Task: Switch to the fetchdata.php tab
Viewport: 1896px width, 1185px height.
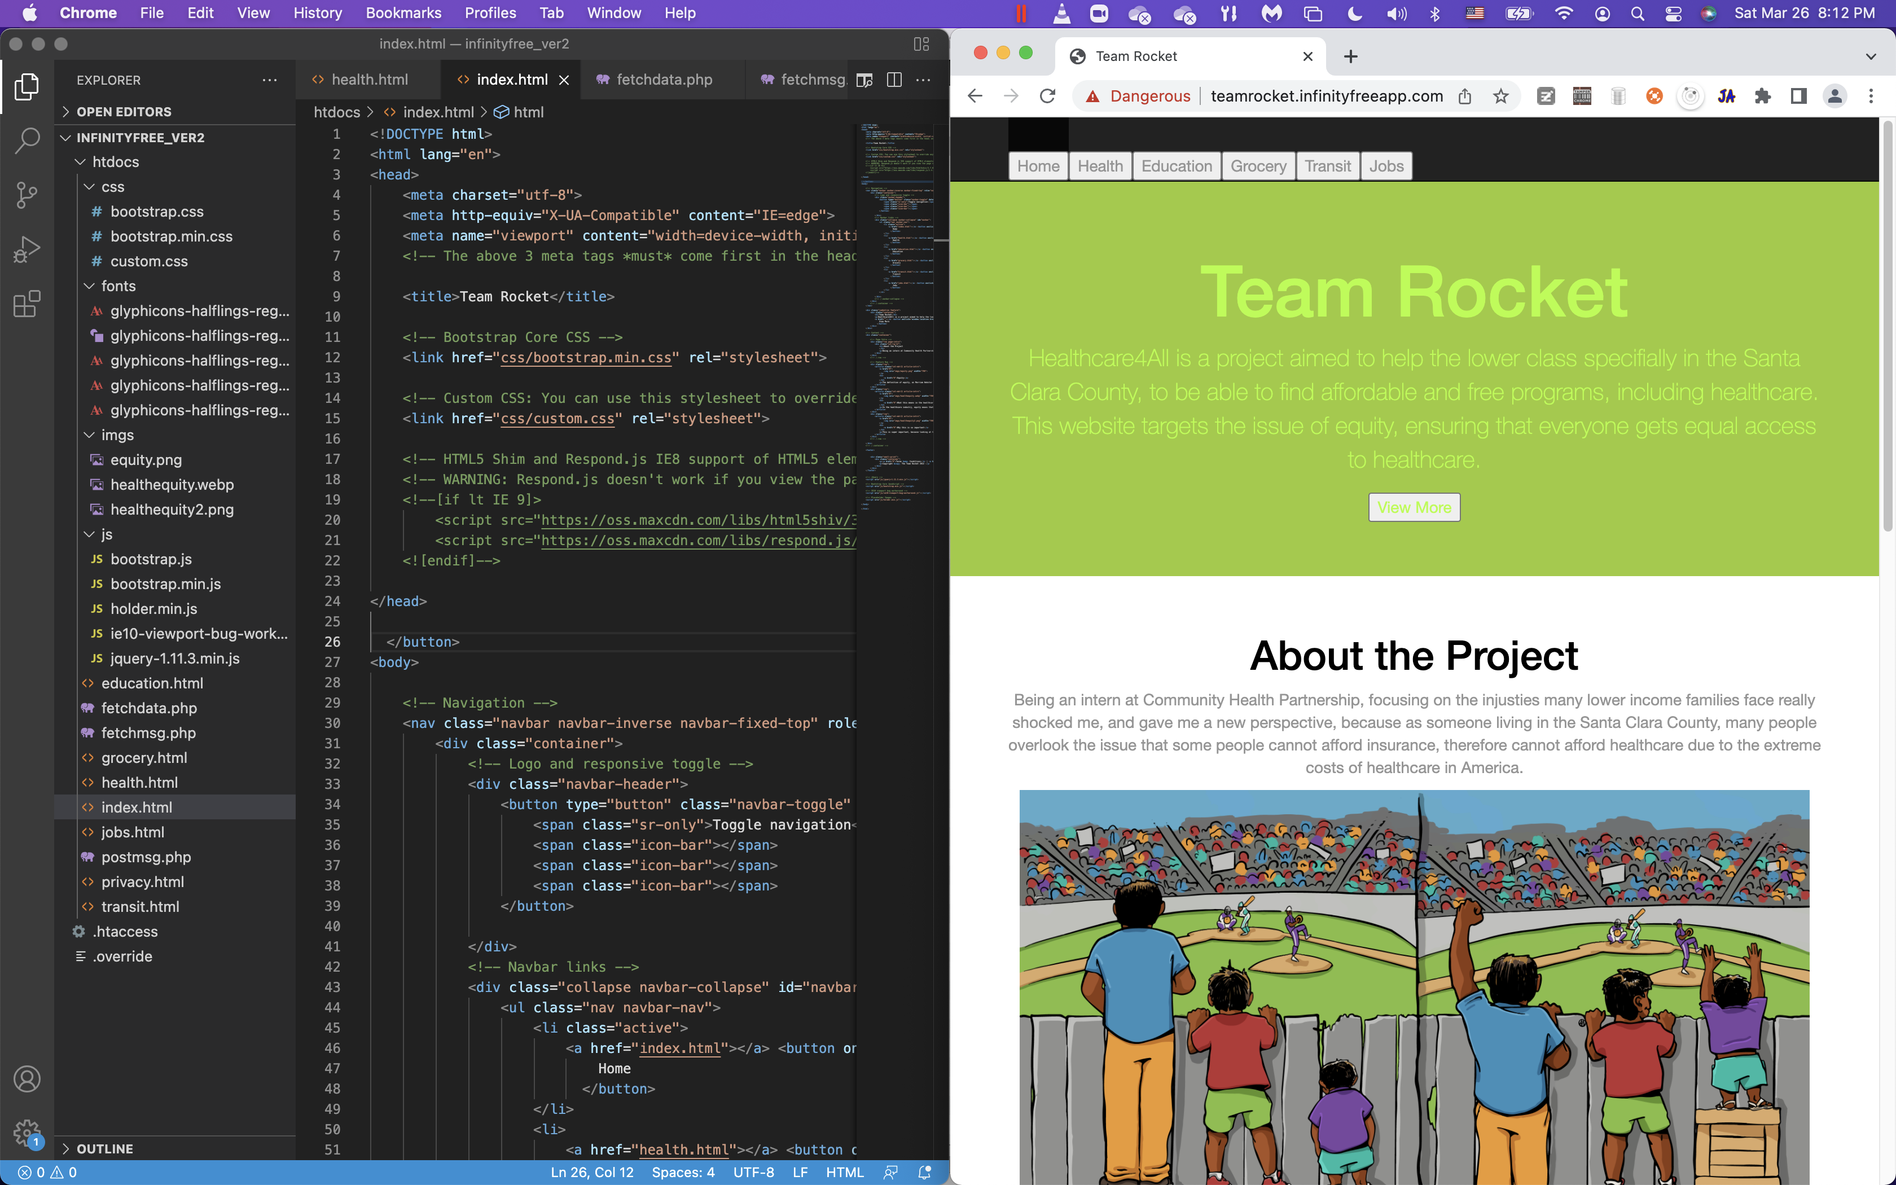Action: [x=664, y=80]
